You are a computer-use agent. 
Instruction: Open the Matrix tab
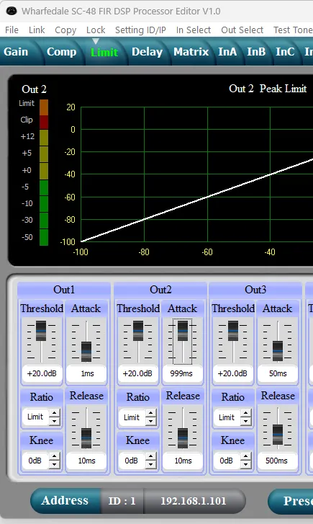191,52
